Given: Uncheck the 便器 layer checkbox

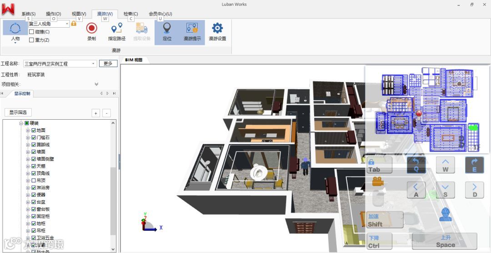Looking at the screenshot, I should (34, 195).
